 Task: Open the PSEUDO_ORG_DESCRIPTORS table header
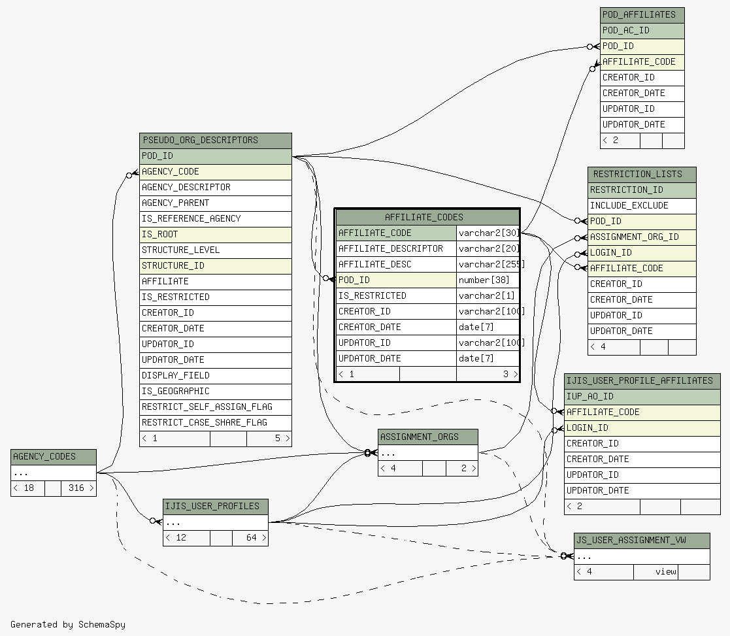click(x=216, y=141)
